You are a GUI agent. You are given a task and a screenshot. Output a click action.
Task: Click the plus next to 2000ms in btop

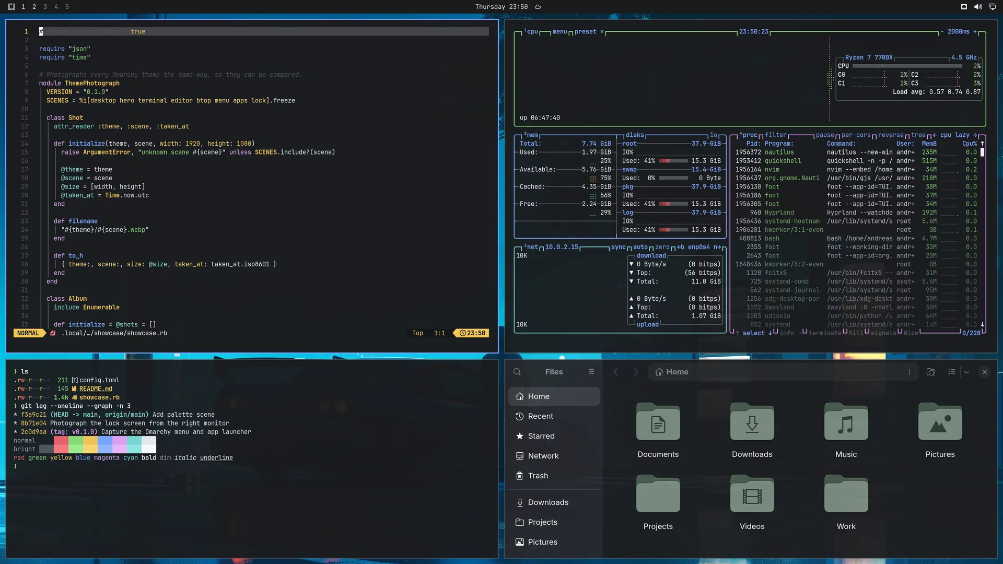pos(975,32)
